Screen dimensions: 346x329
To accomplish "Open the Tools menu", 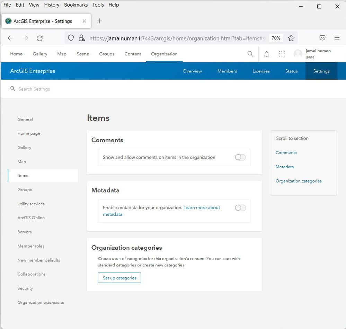I will coord(98,5).
